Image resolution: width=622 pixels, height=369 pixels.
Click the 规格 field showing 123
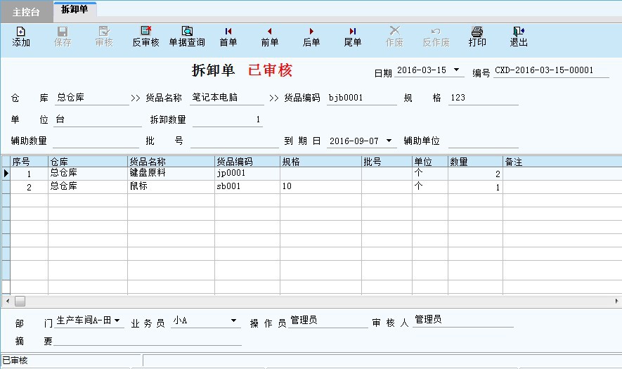click(x=484, y=98)
